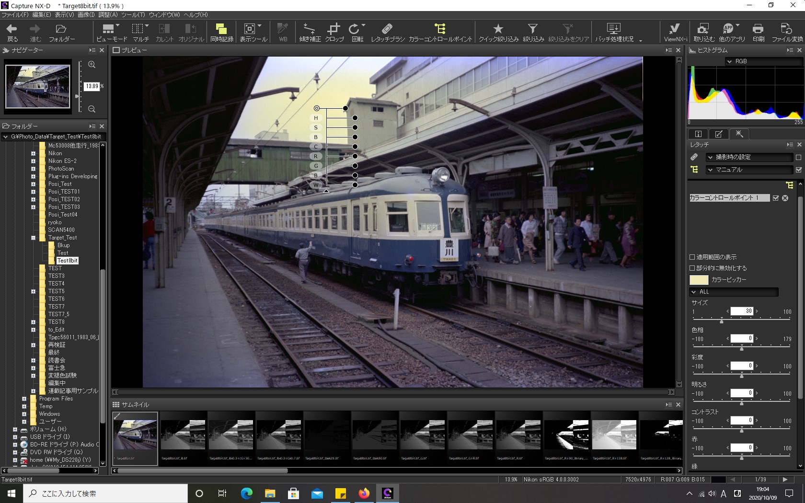Open the 編集(E) menu
The image size is (805, 503).
pyautogui.click(x=41, y=15)
